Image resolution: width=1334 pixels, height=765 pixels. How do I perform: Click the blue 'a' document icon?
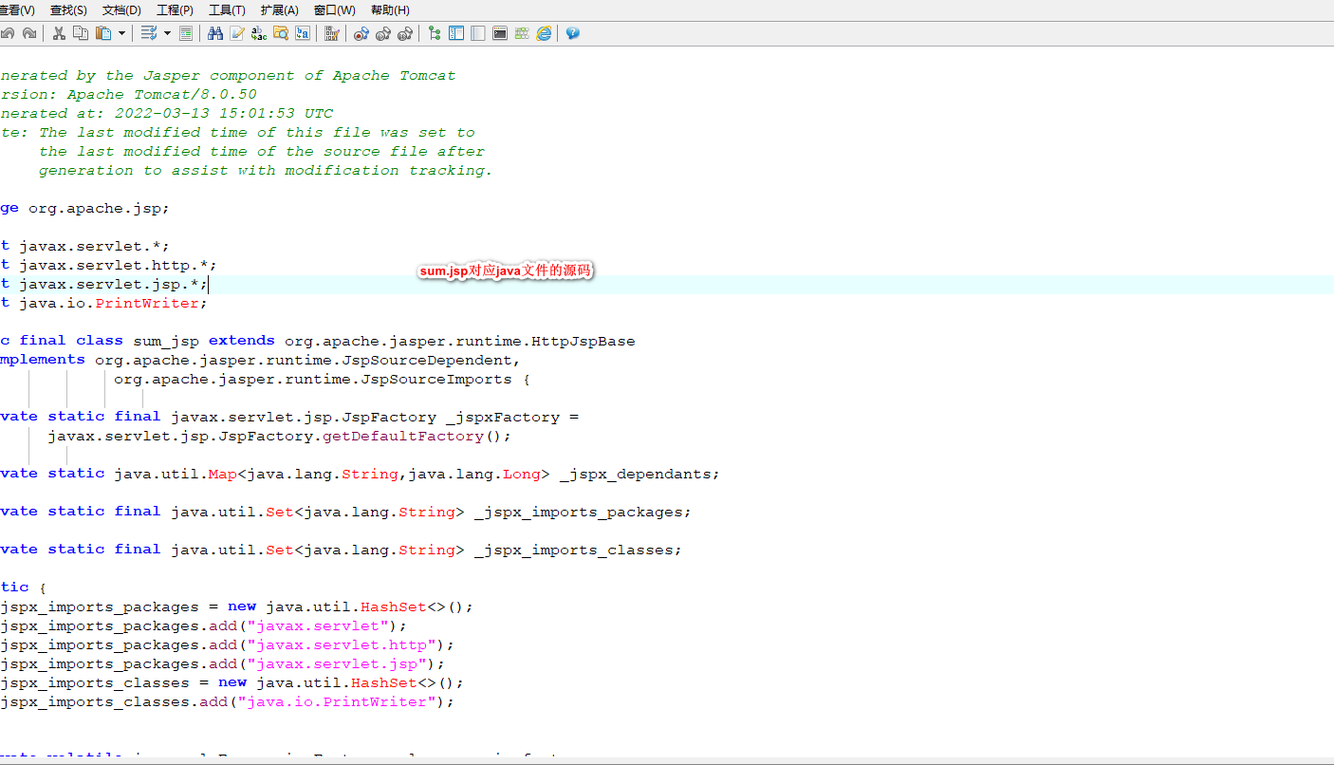click(x=303, y=33)
